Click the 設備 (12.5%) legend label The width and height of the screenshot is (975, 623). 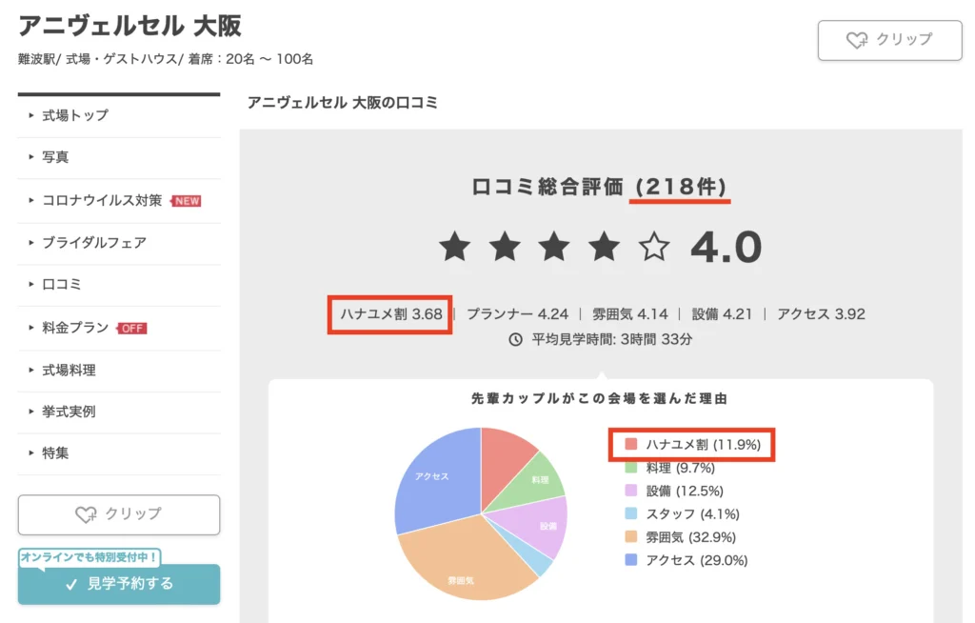pyautogui.click(x=685, y=491)
